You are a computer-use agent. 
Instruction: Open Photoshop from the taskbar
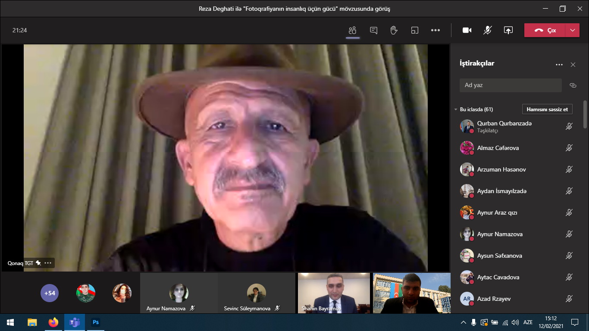point(96,322)
